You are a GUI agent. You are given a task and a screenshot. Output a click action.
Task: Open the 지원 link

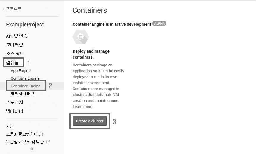click(10, 126)
